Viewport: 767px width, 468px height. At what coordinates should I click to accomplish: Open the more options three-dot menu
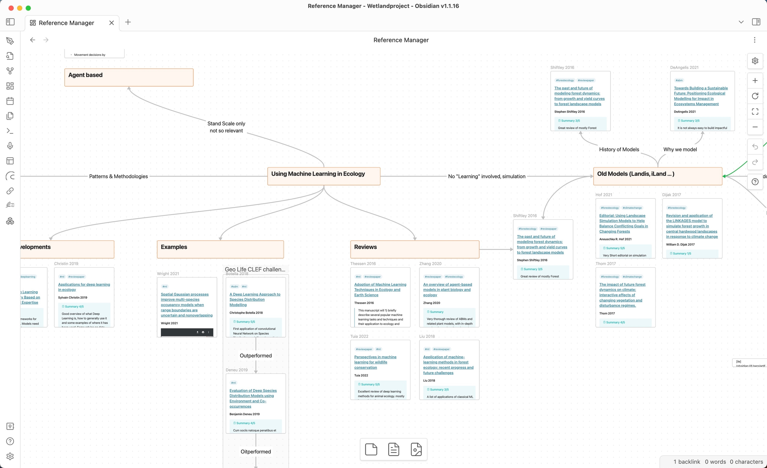[754, 40]
